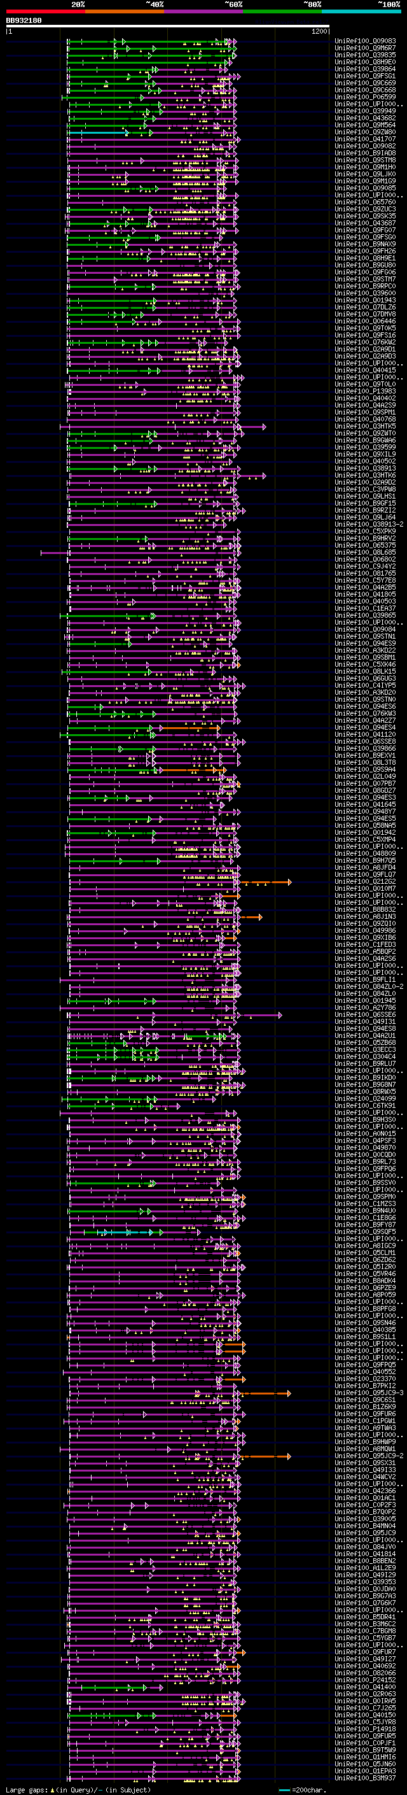The width and height of the screenshot is (407, 1795).
Task: Click the white query ruler bar
Action: 168,27
